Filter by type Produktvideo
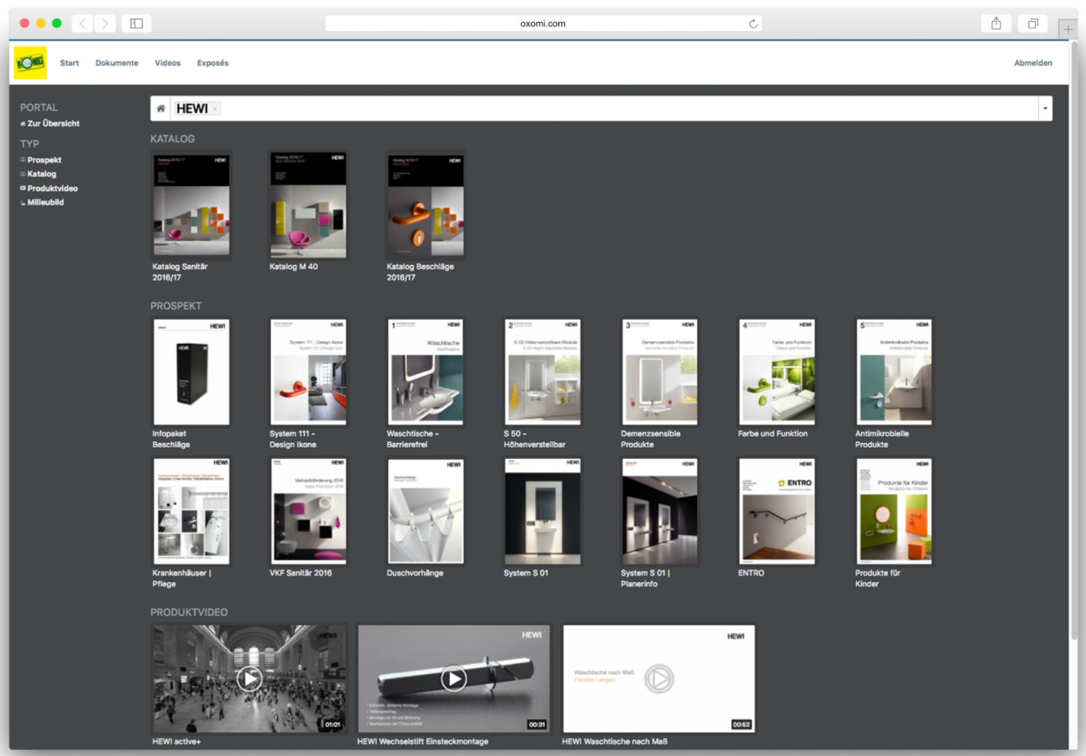The image size is (1086, 756). click(52, 188)
